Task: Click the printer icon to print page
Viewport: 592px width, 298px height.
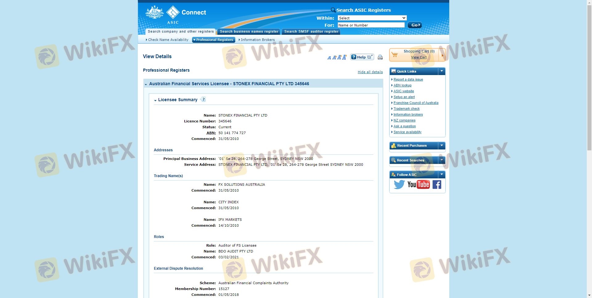Action: click(380, 57)
